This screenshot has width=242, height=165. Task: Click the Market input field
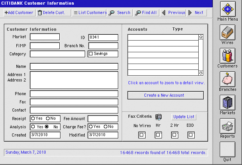45,37
